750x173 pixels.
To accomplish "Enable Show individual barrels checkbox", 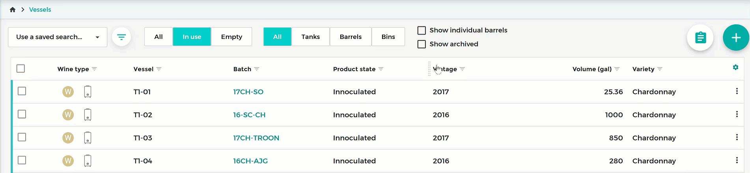I will [x=422, y=31].
